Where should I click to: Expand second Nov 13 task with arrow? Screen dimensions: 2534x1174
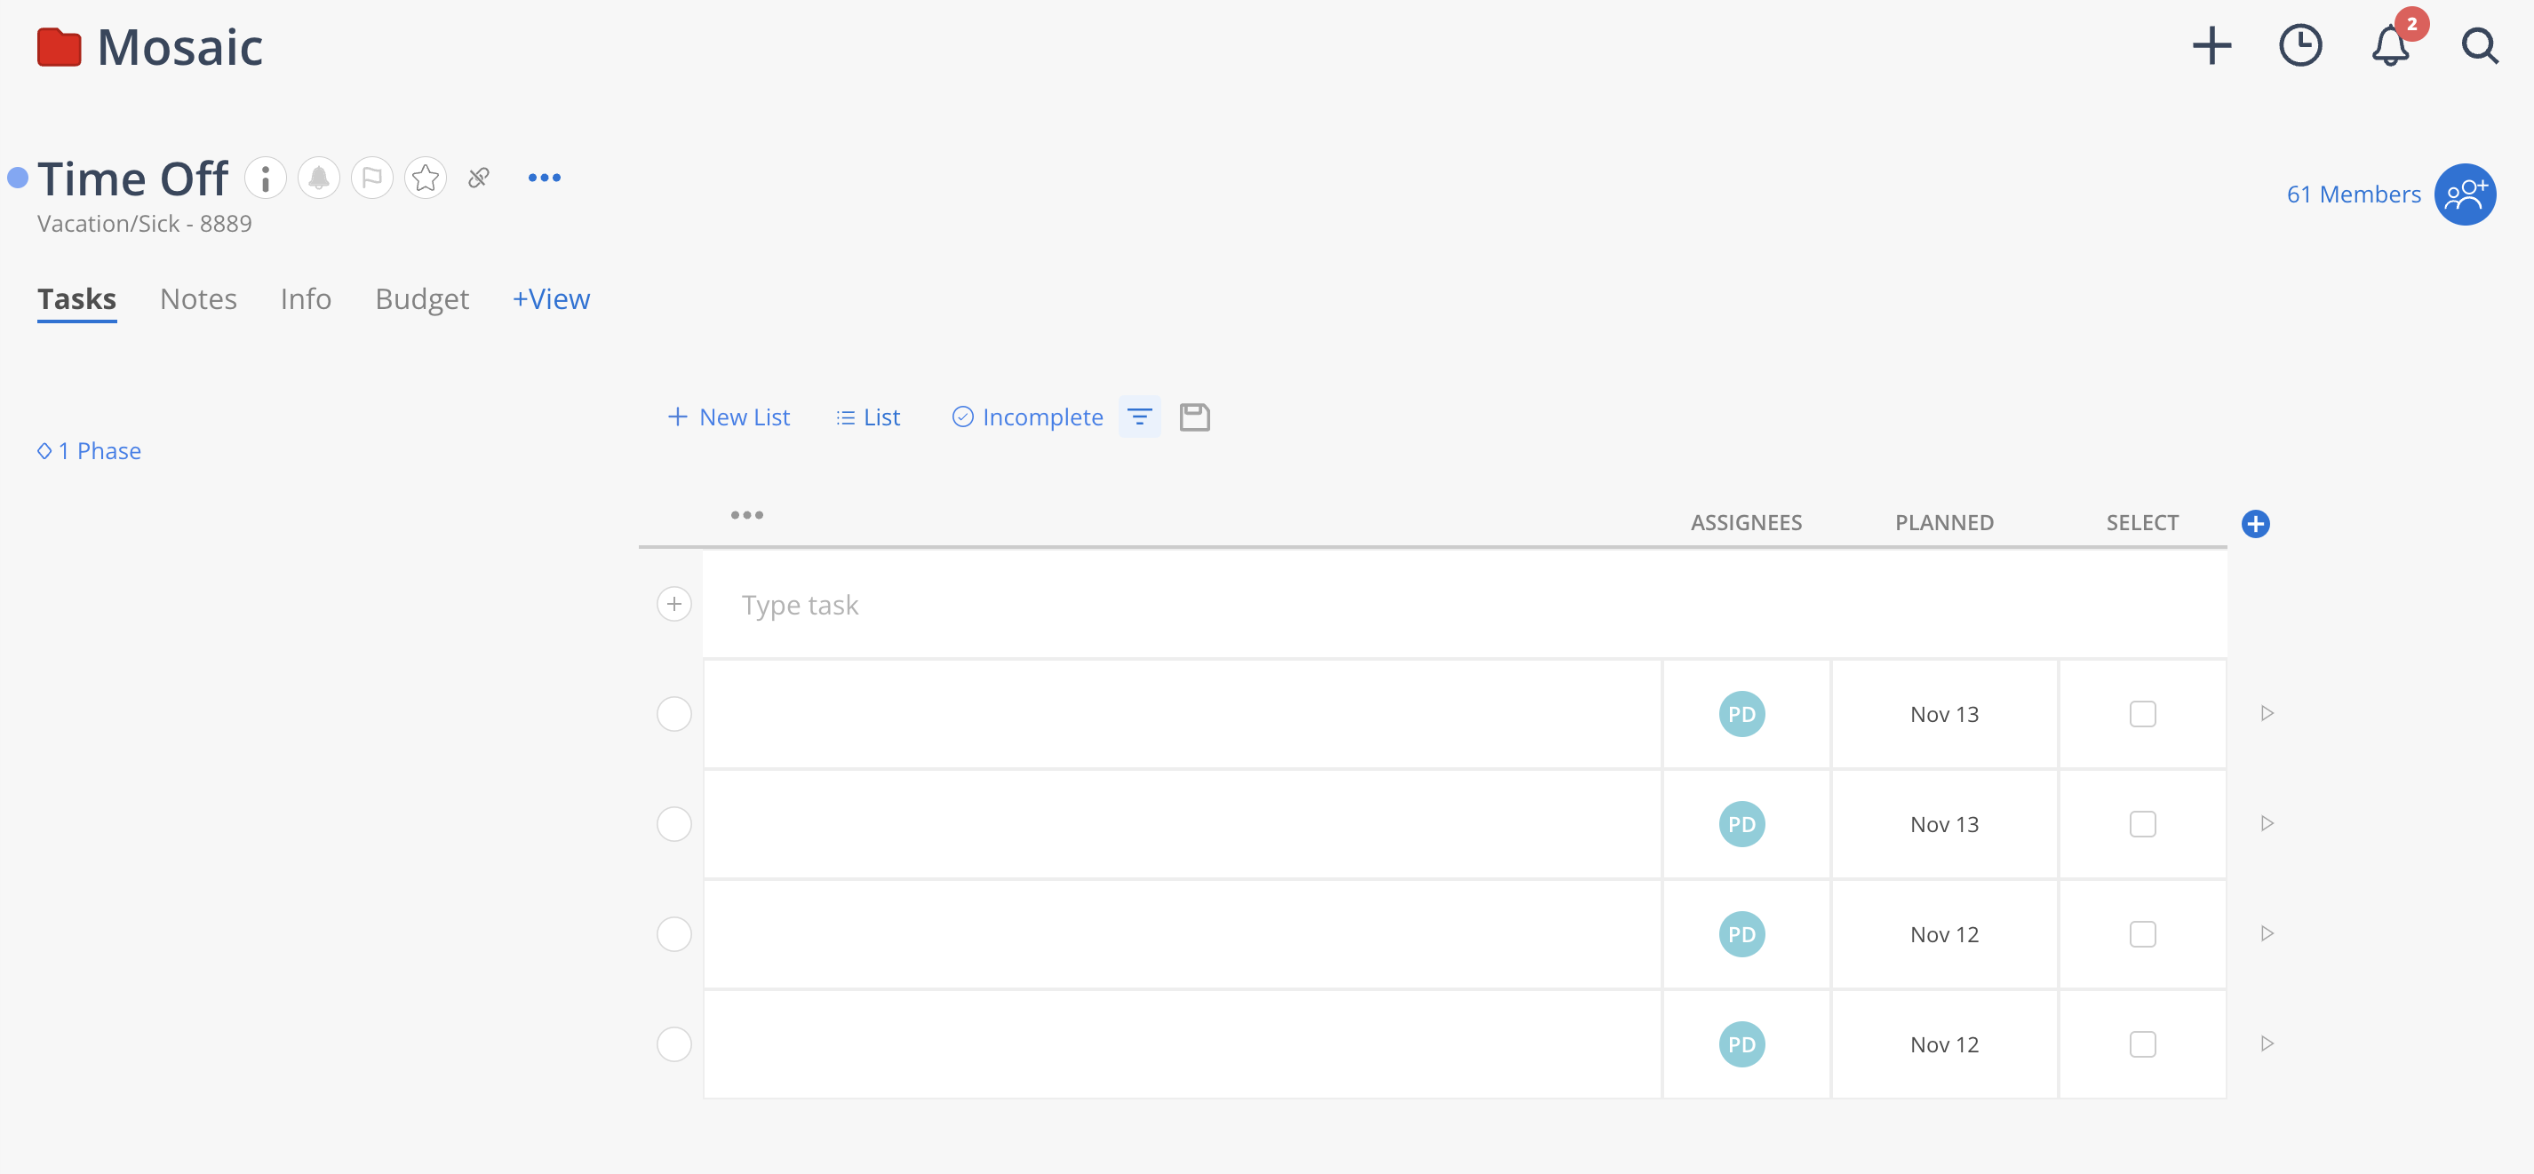[x=2267, y=824]
